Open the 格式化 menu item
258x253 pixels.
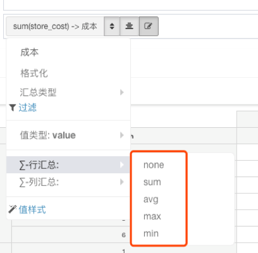coord(34,73)
